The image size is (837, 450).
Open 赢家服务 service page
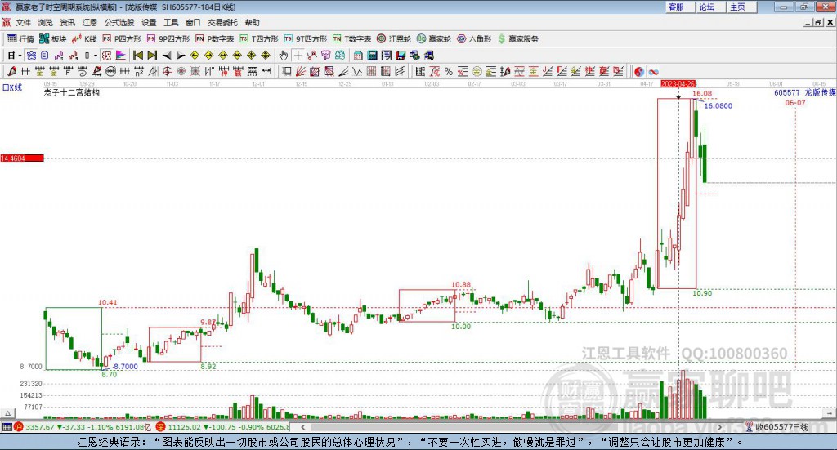[517, 39]
